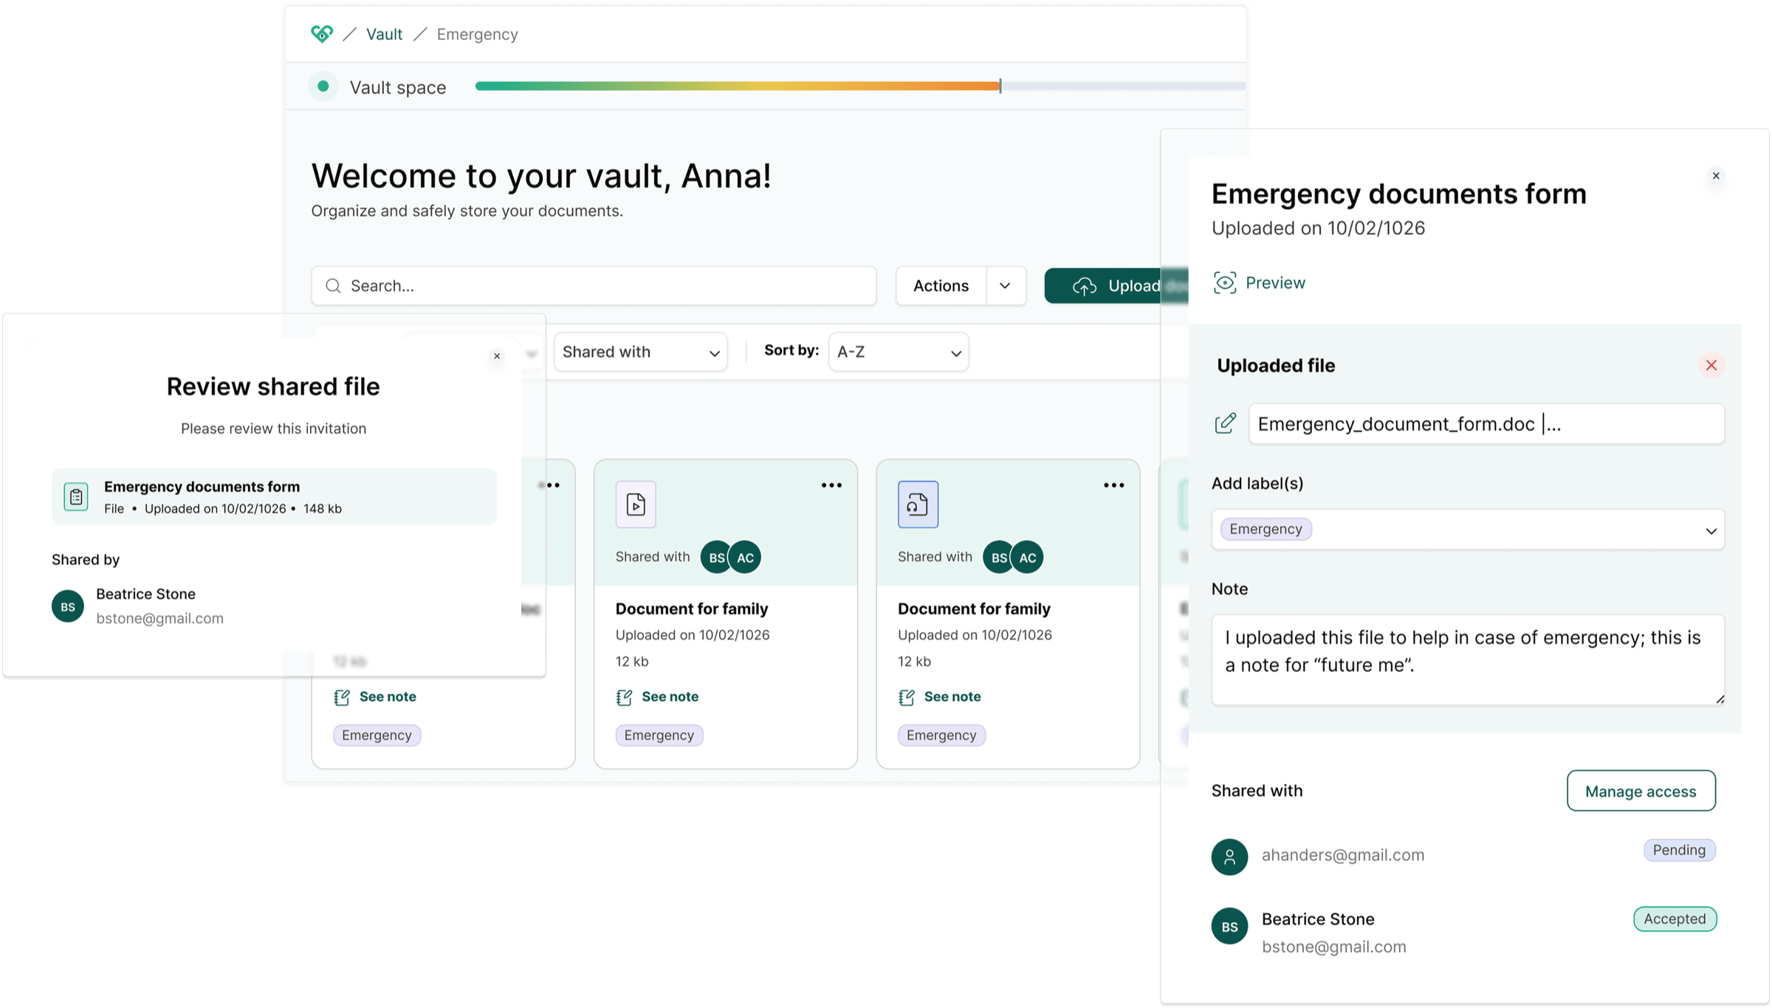Click into the Note text area

[1468, 659]
